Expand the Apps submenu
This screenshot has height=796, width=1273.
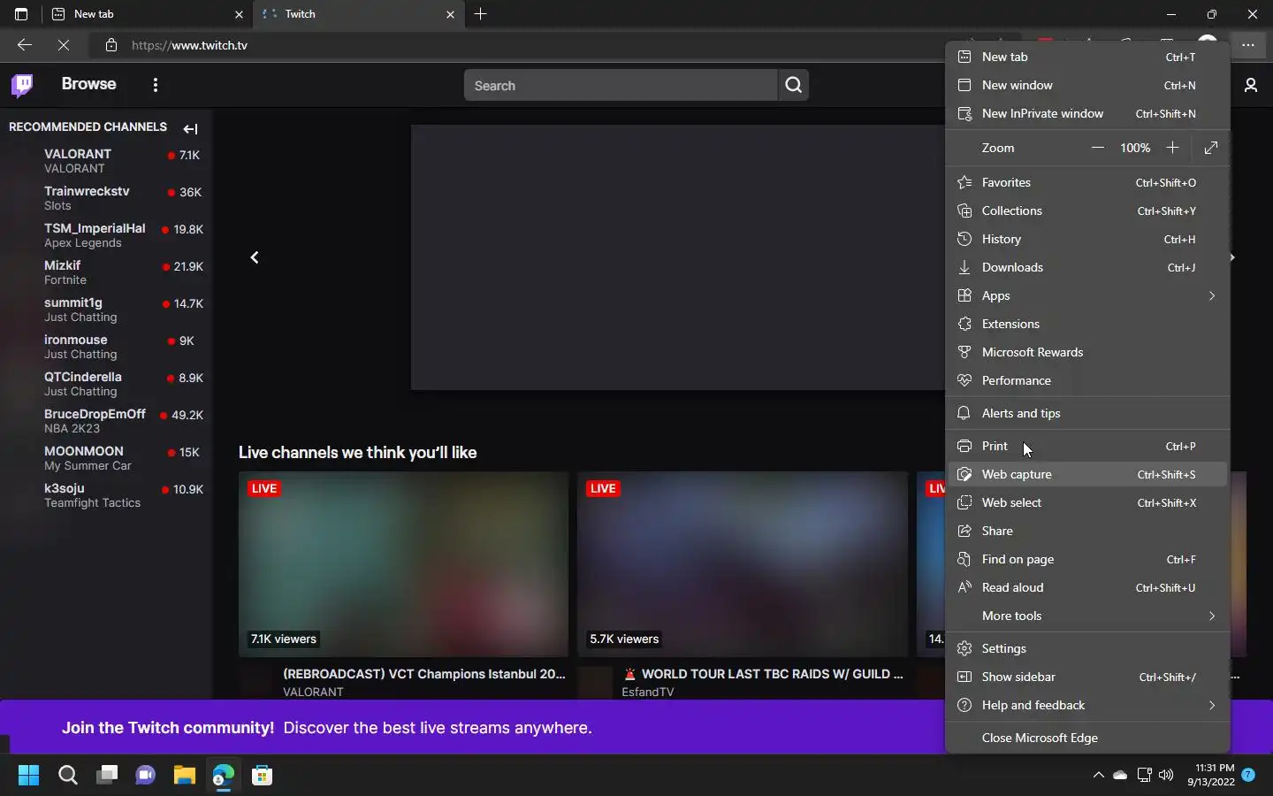pos(1087,295)
